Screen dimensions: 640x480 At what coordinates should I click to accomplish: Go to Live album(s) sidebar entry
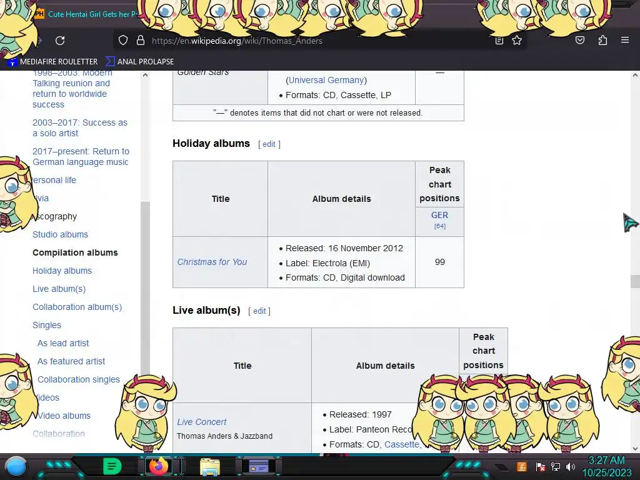tap(59, 289)
